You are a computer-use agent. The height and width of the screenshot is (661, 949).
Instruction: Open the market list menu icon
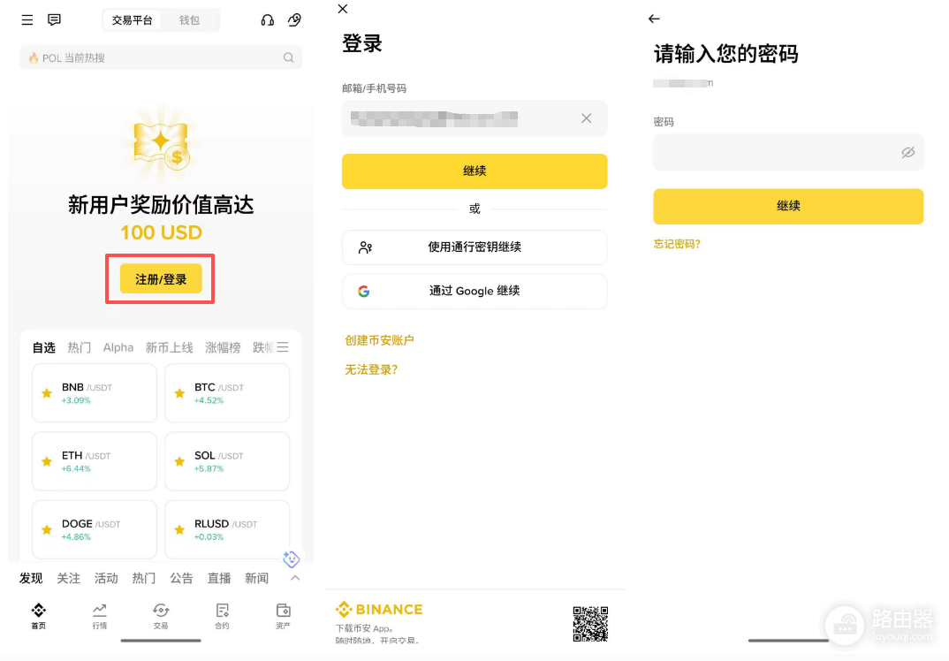283,347
